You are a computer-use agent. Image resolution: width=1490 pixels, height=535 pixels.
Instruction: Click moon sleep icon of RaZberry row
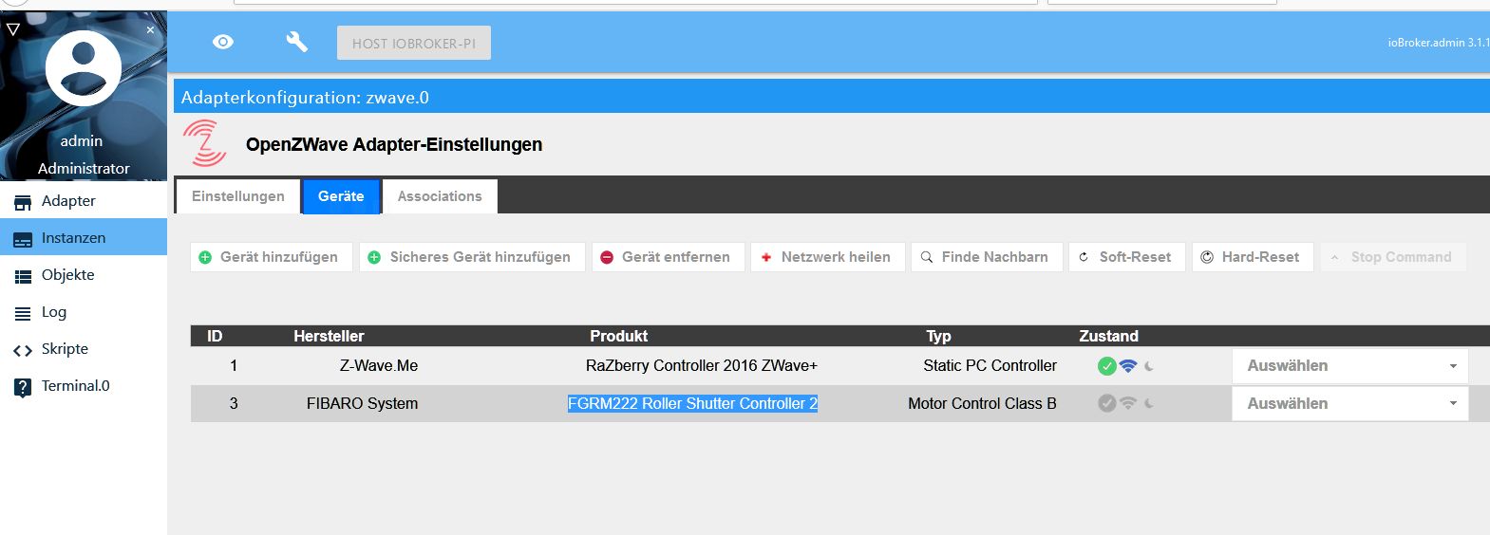(x=1149, y=366)
